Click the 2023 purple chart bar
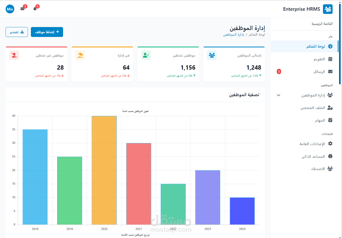Image resolution: width=342 pixels, height=238 pixels. (208, 197)
